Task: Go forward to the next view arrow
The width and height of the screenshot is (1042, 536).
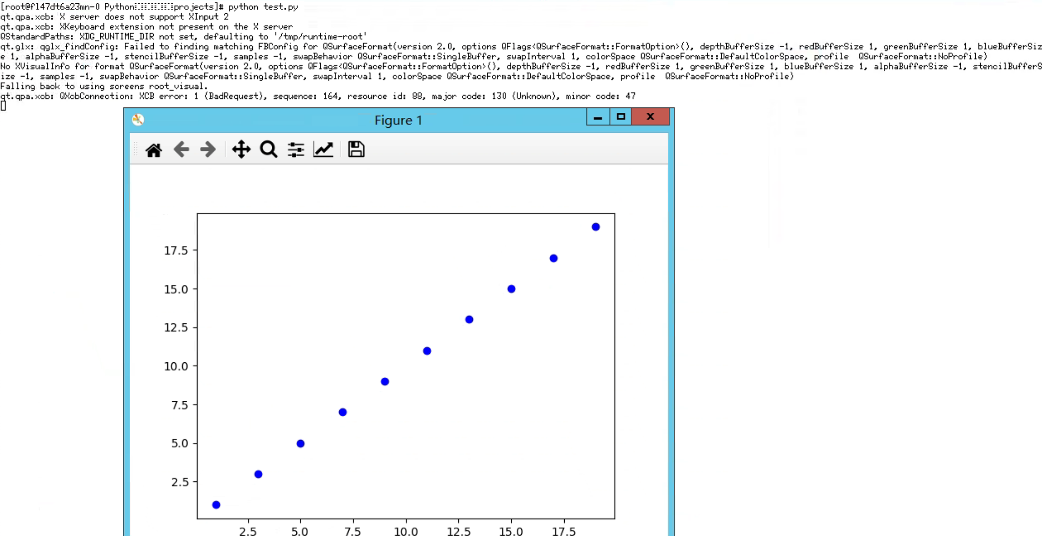Action: [208, 149]
